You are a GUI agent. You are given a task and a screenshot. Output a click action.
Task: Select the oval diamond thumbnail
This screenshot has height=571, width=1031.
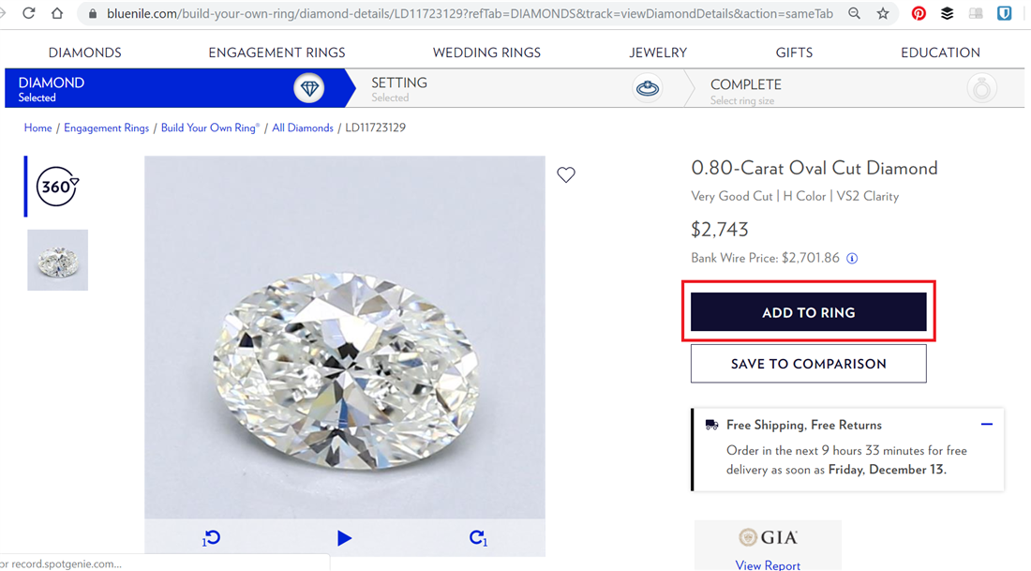click(57, 260)
